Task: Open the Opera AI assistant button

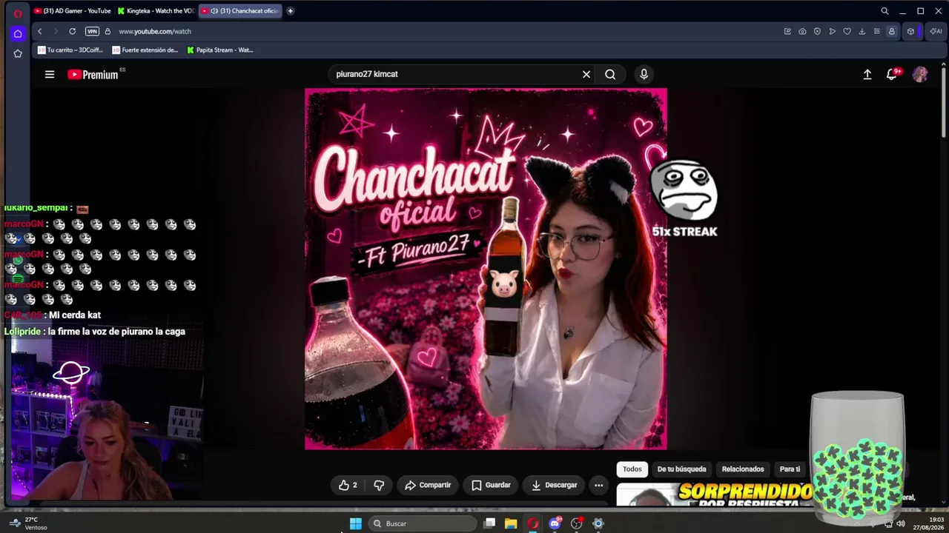Action: click(935, 31)
